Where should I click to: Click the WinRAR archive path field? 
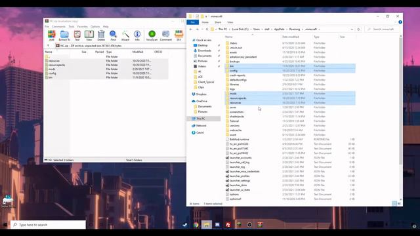point(120,46)
